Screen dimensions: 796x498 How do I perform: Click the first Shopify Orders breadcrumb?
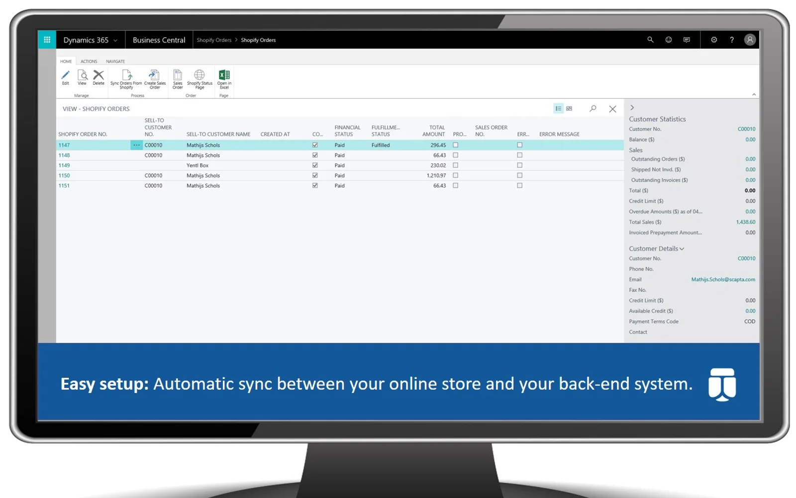click(214, 40)
